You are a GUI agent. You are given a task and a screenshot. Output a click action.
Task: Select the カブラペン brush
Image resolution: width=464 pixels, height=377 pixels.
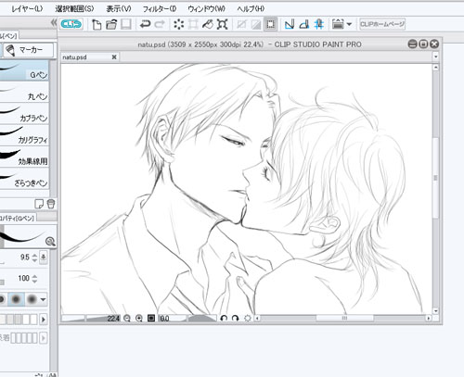(x=24, y=114)
